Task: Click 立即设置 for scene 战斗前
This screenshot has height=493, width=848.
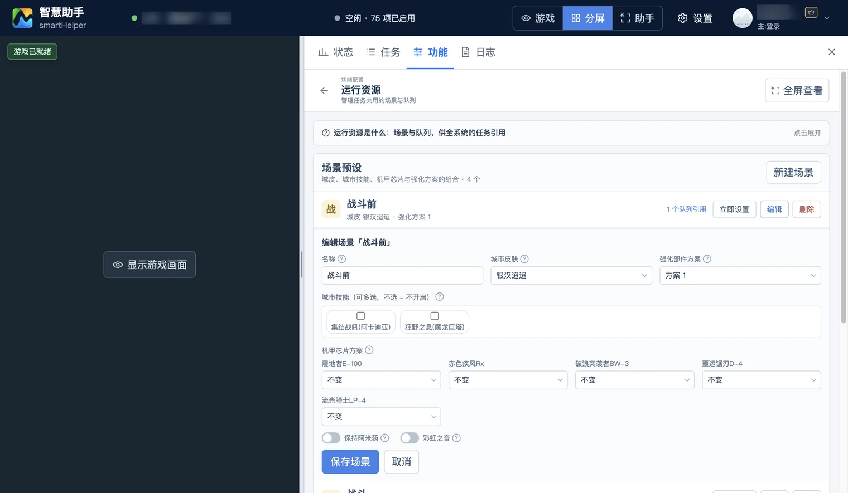Action: click(734, 209)
